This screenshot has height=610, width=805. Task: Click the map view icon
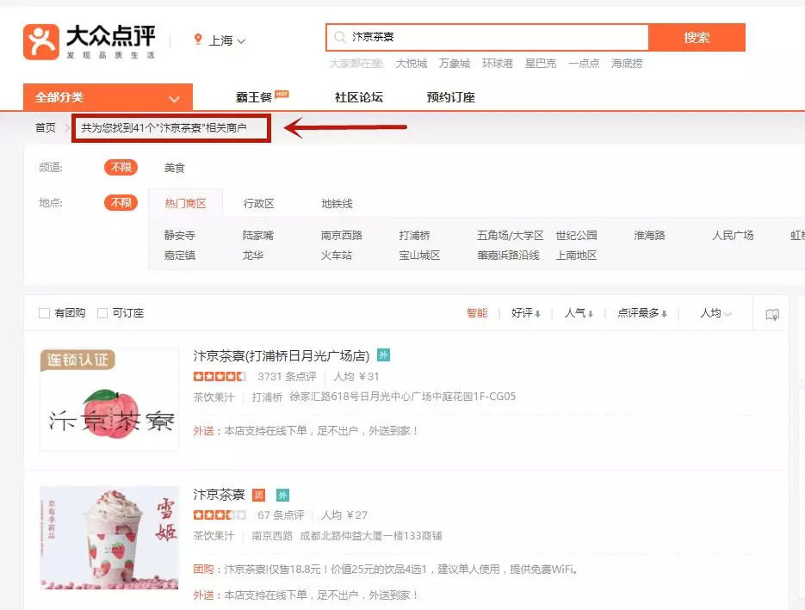coord(772,315)
